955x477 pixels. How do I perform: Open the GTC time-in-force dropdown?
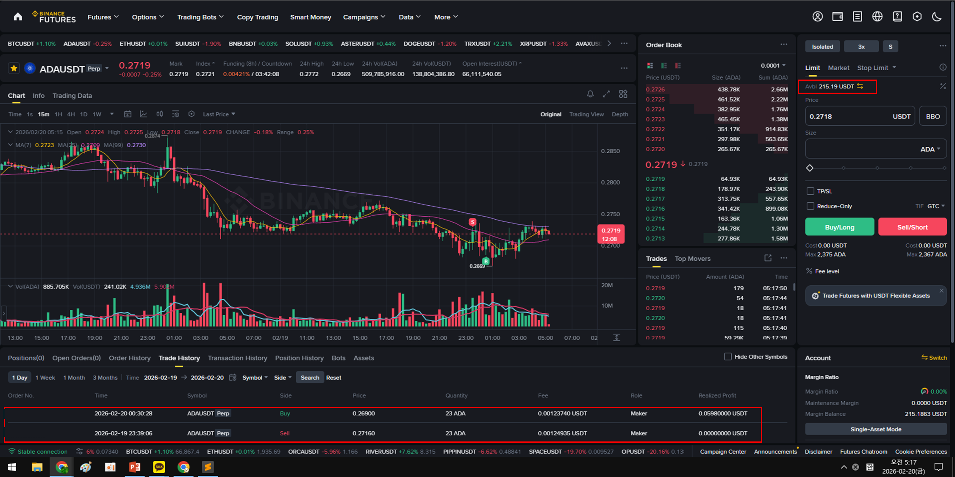[936, 206]
